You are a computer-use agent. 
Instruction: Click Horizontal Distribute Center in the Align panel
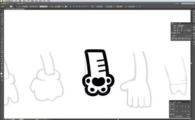[x=186, y=111]
